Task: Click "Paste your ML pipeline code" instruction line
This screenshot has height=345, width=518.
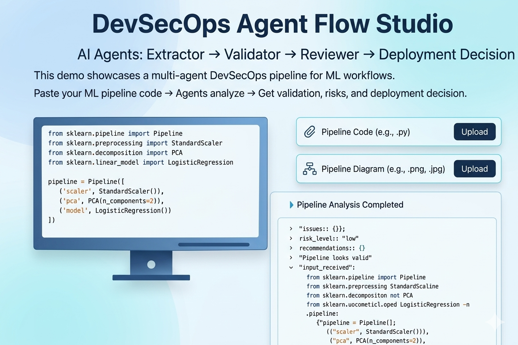Action: (x=250, y=93)
